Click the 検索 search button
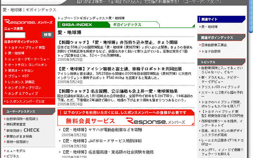The height and width of the screenshot is (158, 253). (x=47, y=35)
